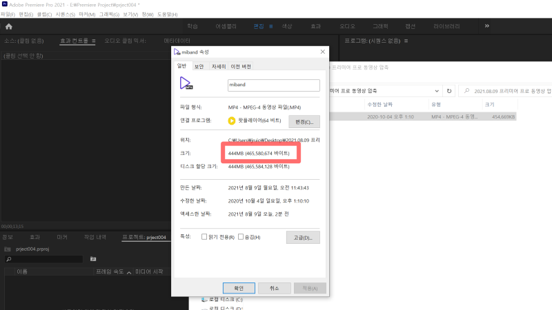Screen dimensions: 552x310
Task: Click the find-by-face bin icon in project panel
Action: coord(93,259)
